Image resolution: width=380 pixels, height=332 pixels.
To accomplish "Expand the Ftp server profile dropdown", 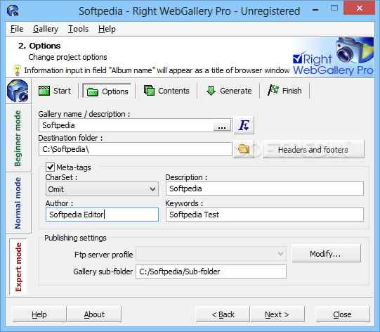I will point(211,254).
